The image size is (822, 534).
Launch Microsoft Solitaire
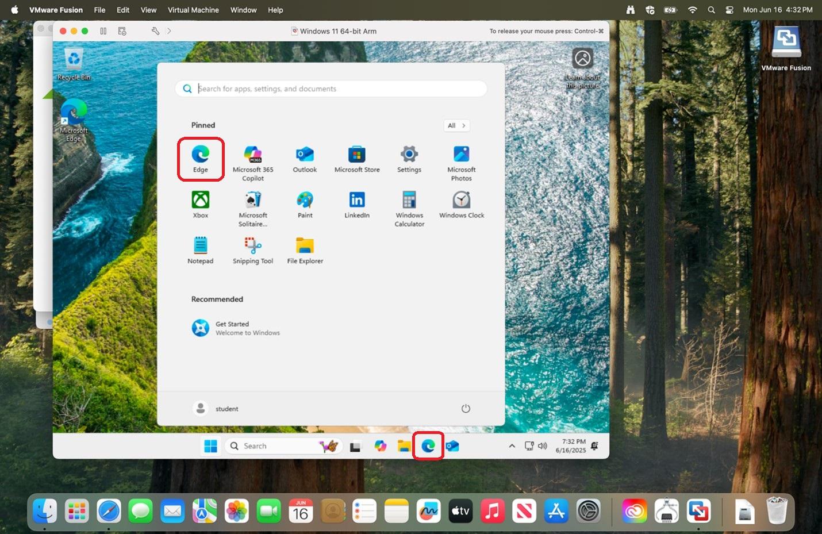click(253, 209)
